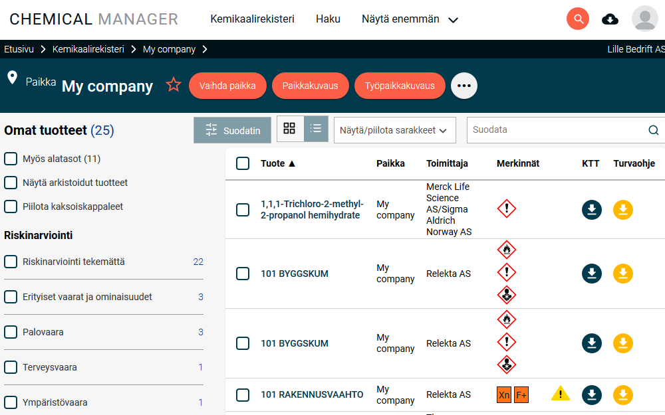
Task: Switch to list view layout
Action: click(315, 128)
